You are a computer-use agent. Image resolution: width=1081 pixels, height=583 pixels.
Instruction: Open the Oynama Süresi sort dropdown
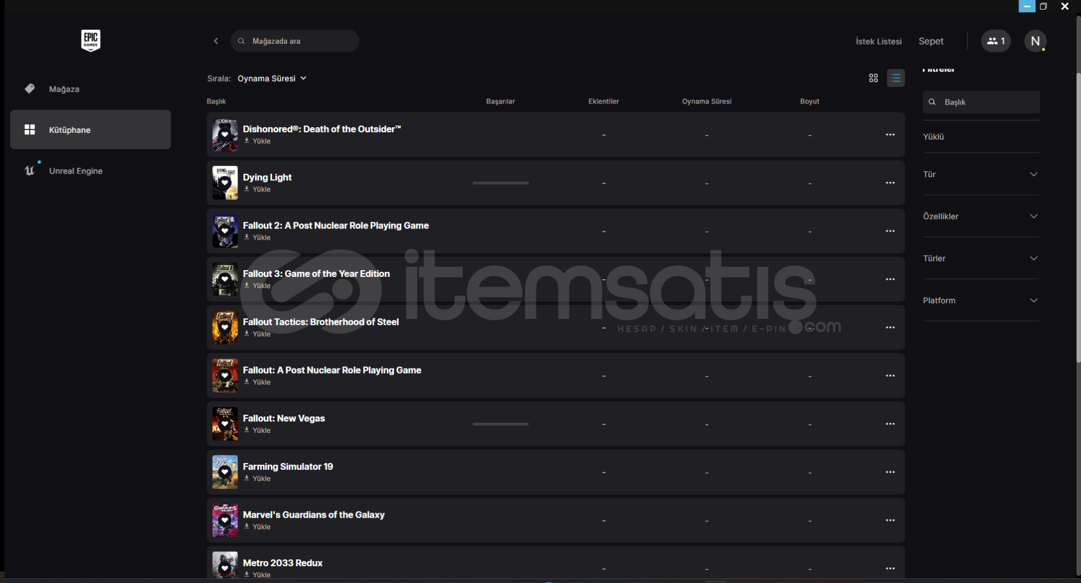click(272, 78)
